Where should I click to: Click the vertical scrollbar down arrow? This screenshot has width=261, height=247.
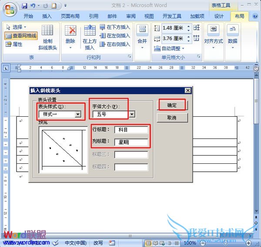[256, 211]
